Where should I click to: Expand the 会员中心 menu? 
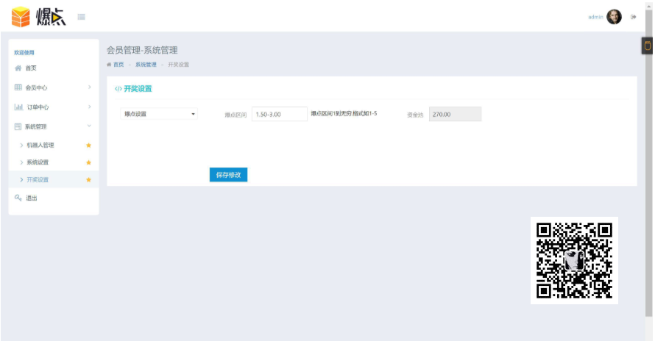[54, 87]
